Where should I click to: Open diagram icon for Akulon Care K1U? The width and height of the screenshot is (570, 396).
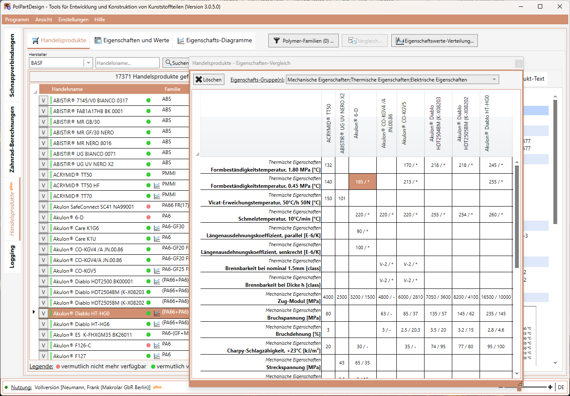coord(157,239)
